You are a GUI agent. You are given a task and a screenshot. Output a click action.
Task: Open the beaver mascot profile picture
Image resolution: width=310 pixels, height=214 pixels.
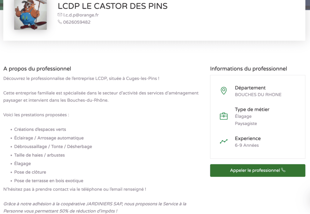pyautogui.click(x=30, y=14)
